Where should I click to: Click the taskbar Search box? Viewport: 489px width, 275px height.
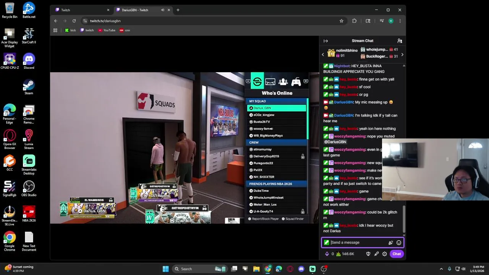199,269
